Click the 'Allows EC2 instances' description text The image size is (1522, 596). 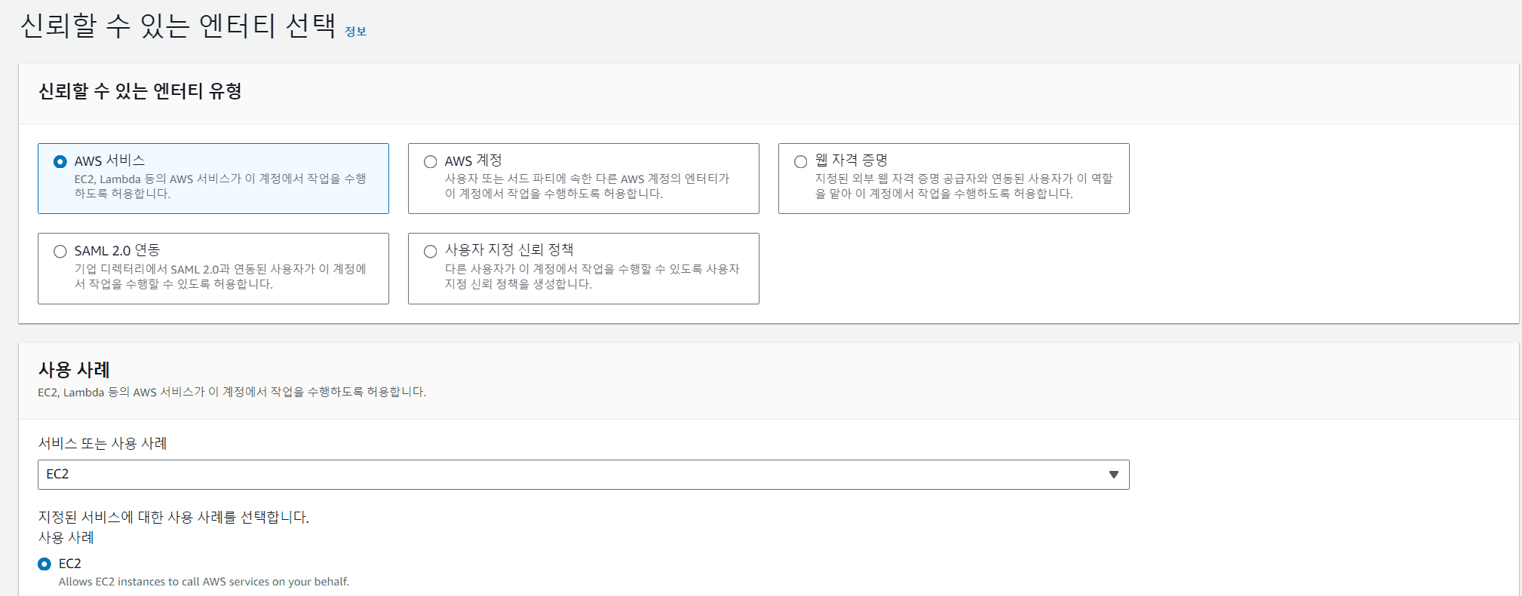click(204, 582)
